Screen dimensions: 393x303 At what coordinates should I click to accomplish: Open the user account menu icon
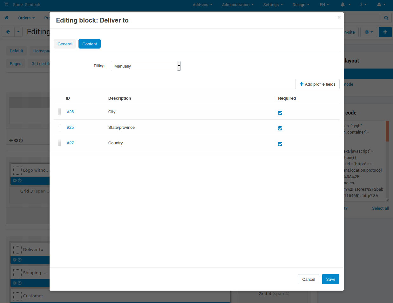pos(381,5)
